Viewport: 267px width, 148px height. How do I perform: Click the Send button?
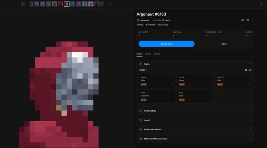coord(224,44)
